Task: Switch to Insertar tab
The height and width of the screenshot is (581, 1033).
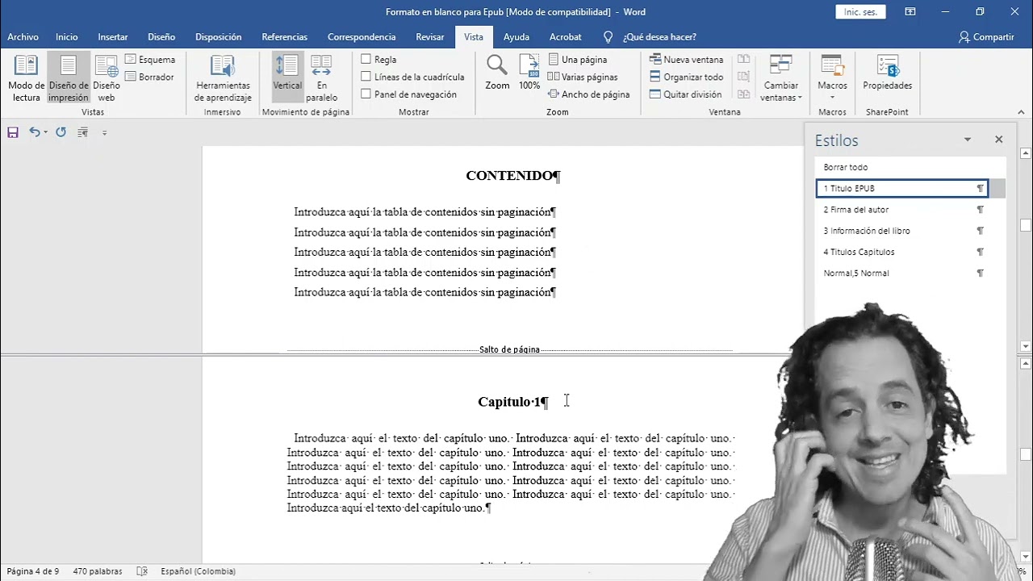Action: click(x=113, y=37)
